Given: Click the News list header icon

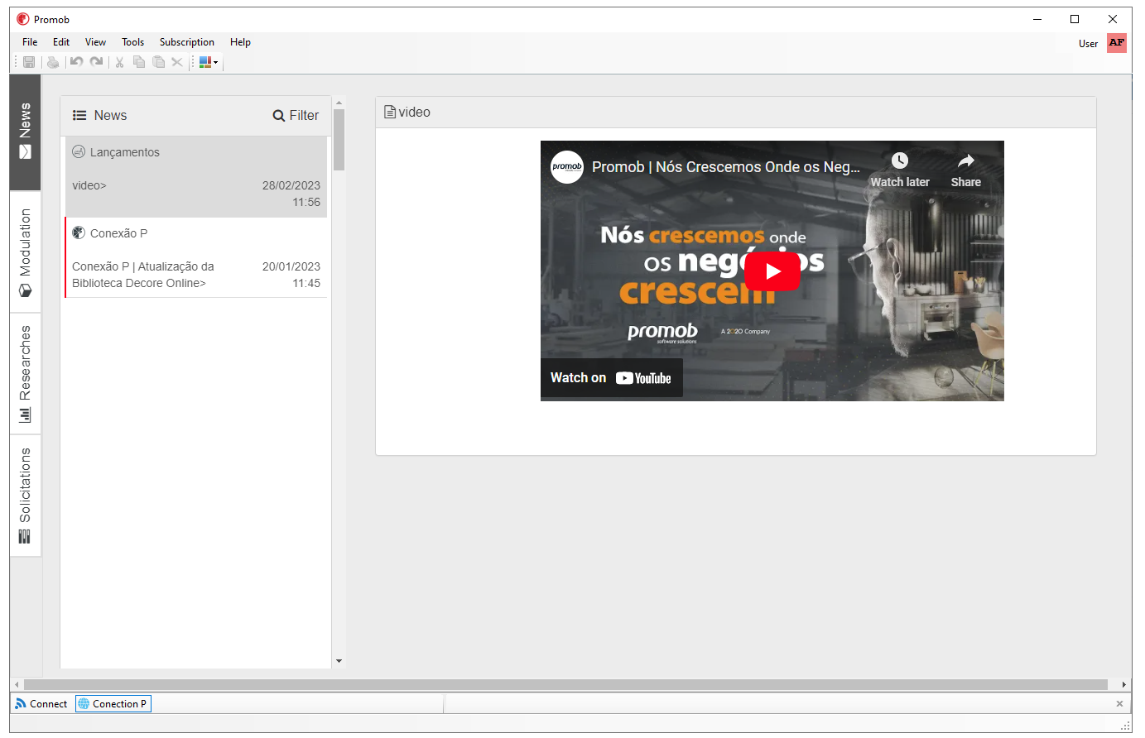Looking at the screenshot, I should tap(79, 116).
